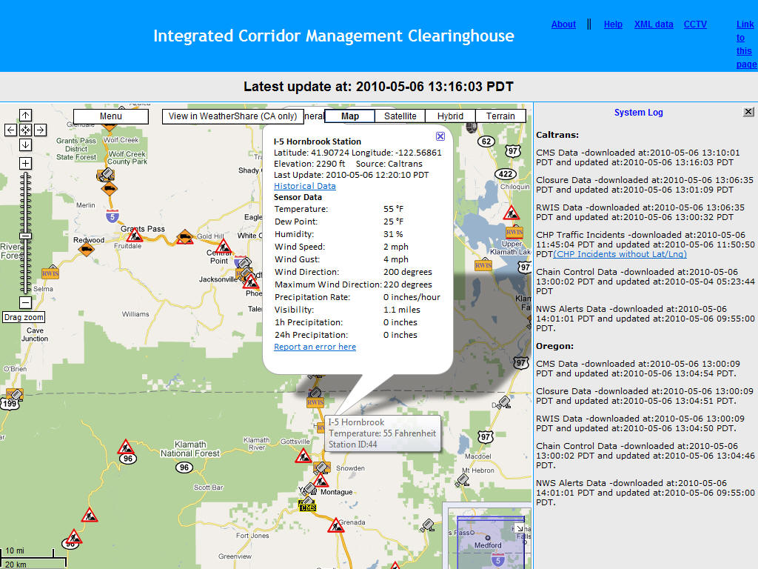Image resolution: width=758 pixels, height=569 pixels.
Task: Click the zoom out minus button
Action: [25, 302]
